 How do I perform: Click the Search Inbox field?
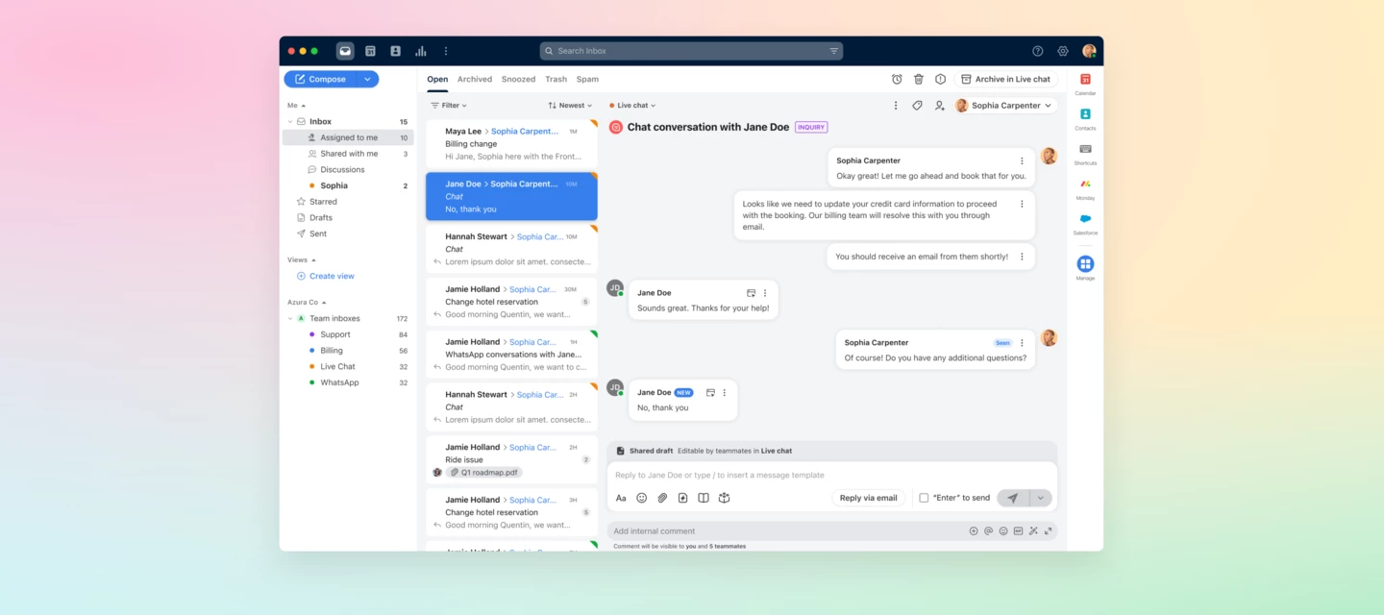[691, 51]
